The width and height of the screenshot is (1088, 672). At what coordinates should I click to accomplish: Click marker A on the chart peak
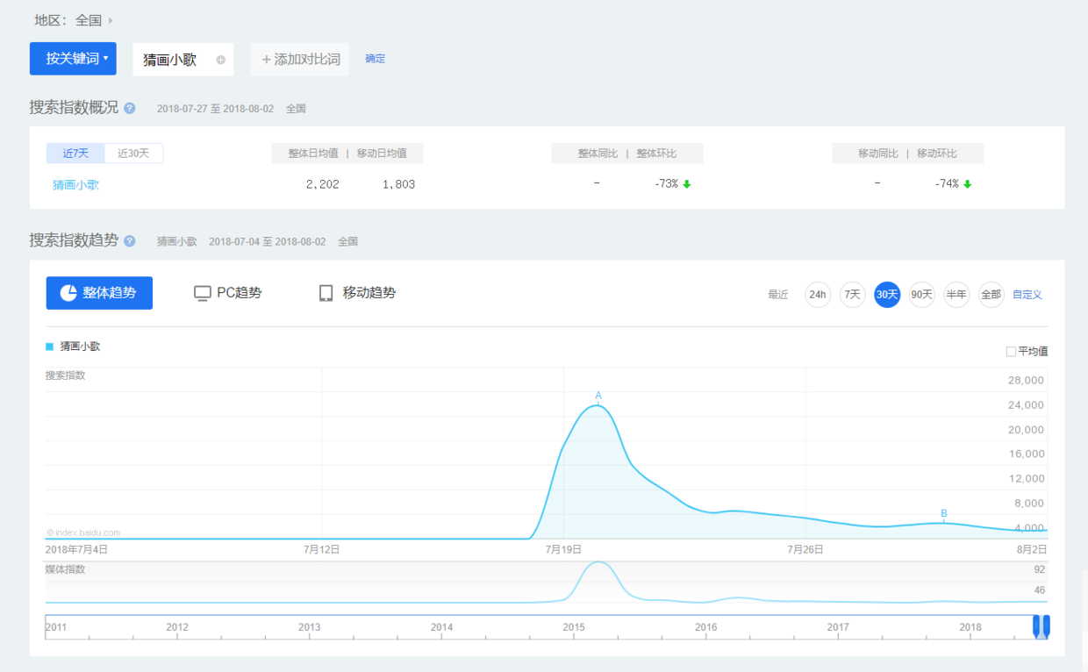click(x=598, y=396)
